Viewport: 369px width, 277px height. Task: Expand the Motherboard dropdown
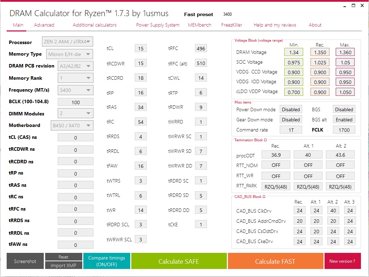point(72,125)
